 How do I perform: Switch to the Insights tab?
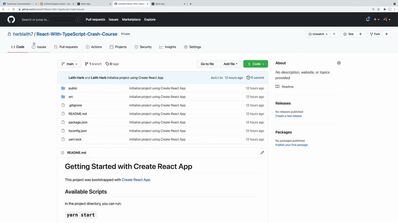pyautogui.click(x=168, y=47)
